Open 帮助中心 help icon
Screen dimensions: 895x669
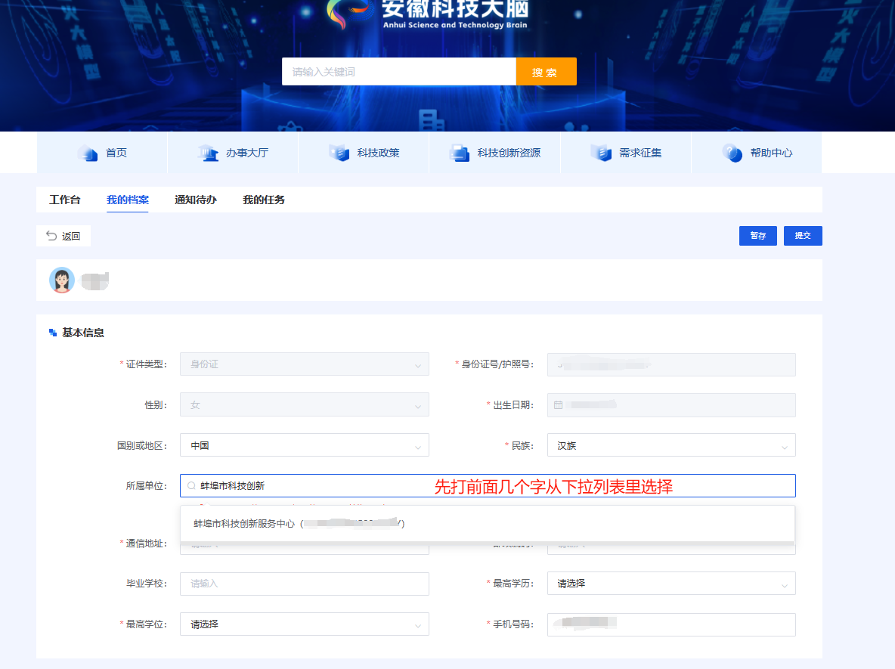pos(732,153)
